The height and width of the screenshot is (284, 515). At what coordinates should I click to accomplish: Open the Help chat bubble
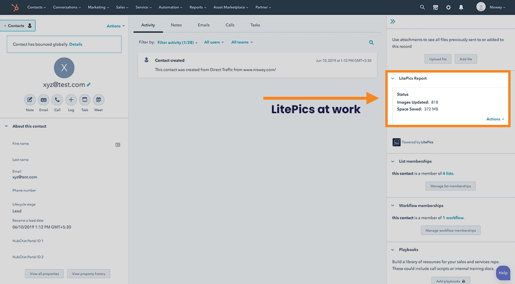(x=503, y=273)
